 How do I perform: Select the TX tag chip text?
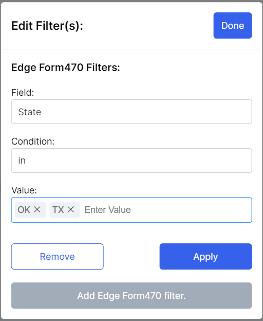click(x=58, y=210)
